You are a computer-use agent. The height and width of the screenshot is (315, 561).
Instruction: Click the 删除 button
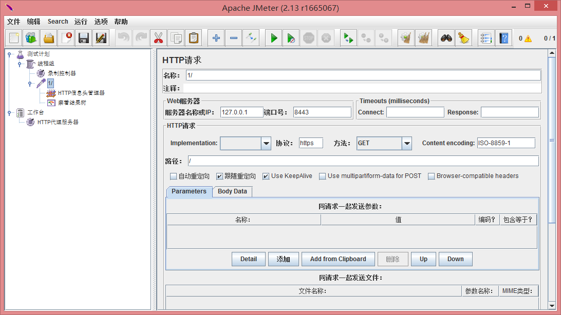393,259
